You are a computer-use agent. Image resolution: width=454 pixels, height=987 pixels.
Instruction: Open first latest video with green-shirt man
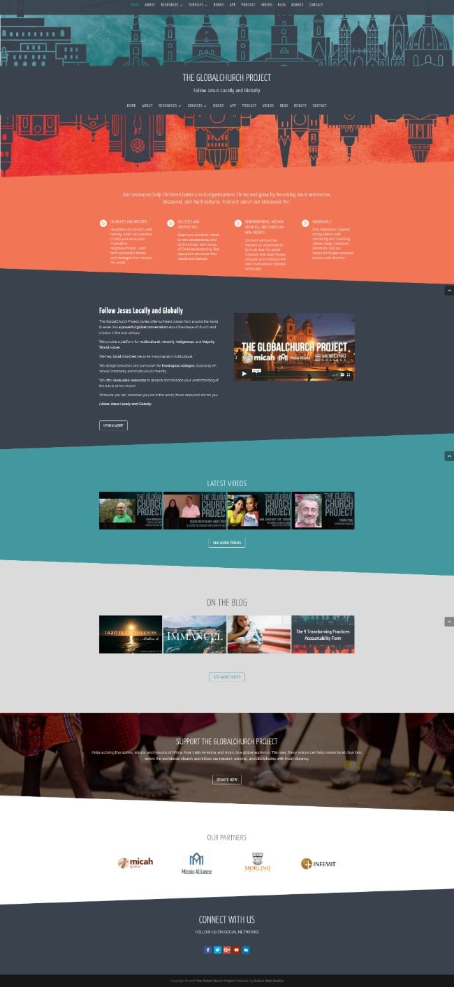coord(131,511)
